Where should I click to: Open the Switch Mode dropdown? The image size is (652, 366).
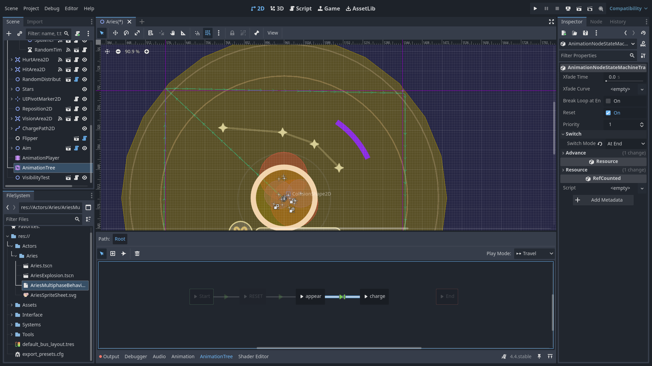pyautogui.click(x=626, y=144)
